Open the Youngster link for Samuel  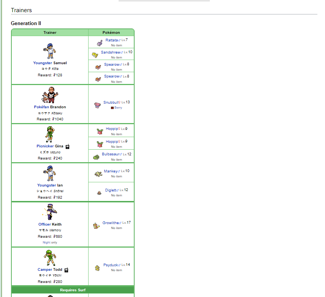(43, 63)
